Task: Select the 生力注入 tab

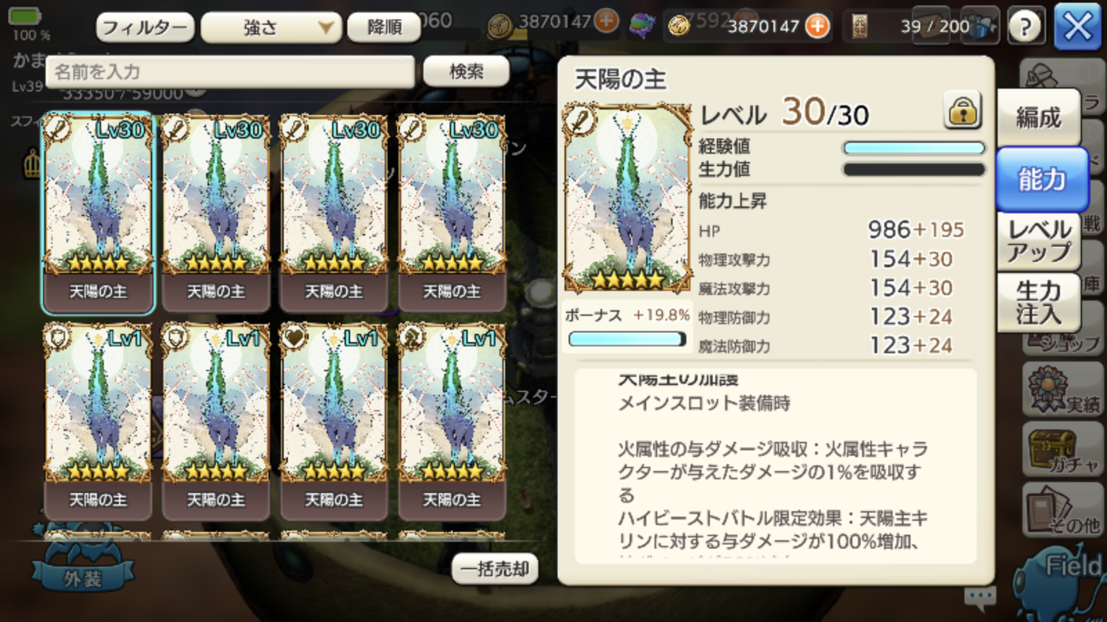Action: 1038,303
